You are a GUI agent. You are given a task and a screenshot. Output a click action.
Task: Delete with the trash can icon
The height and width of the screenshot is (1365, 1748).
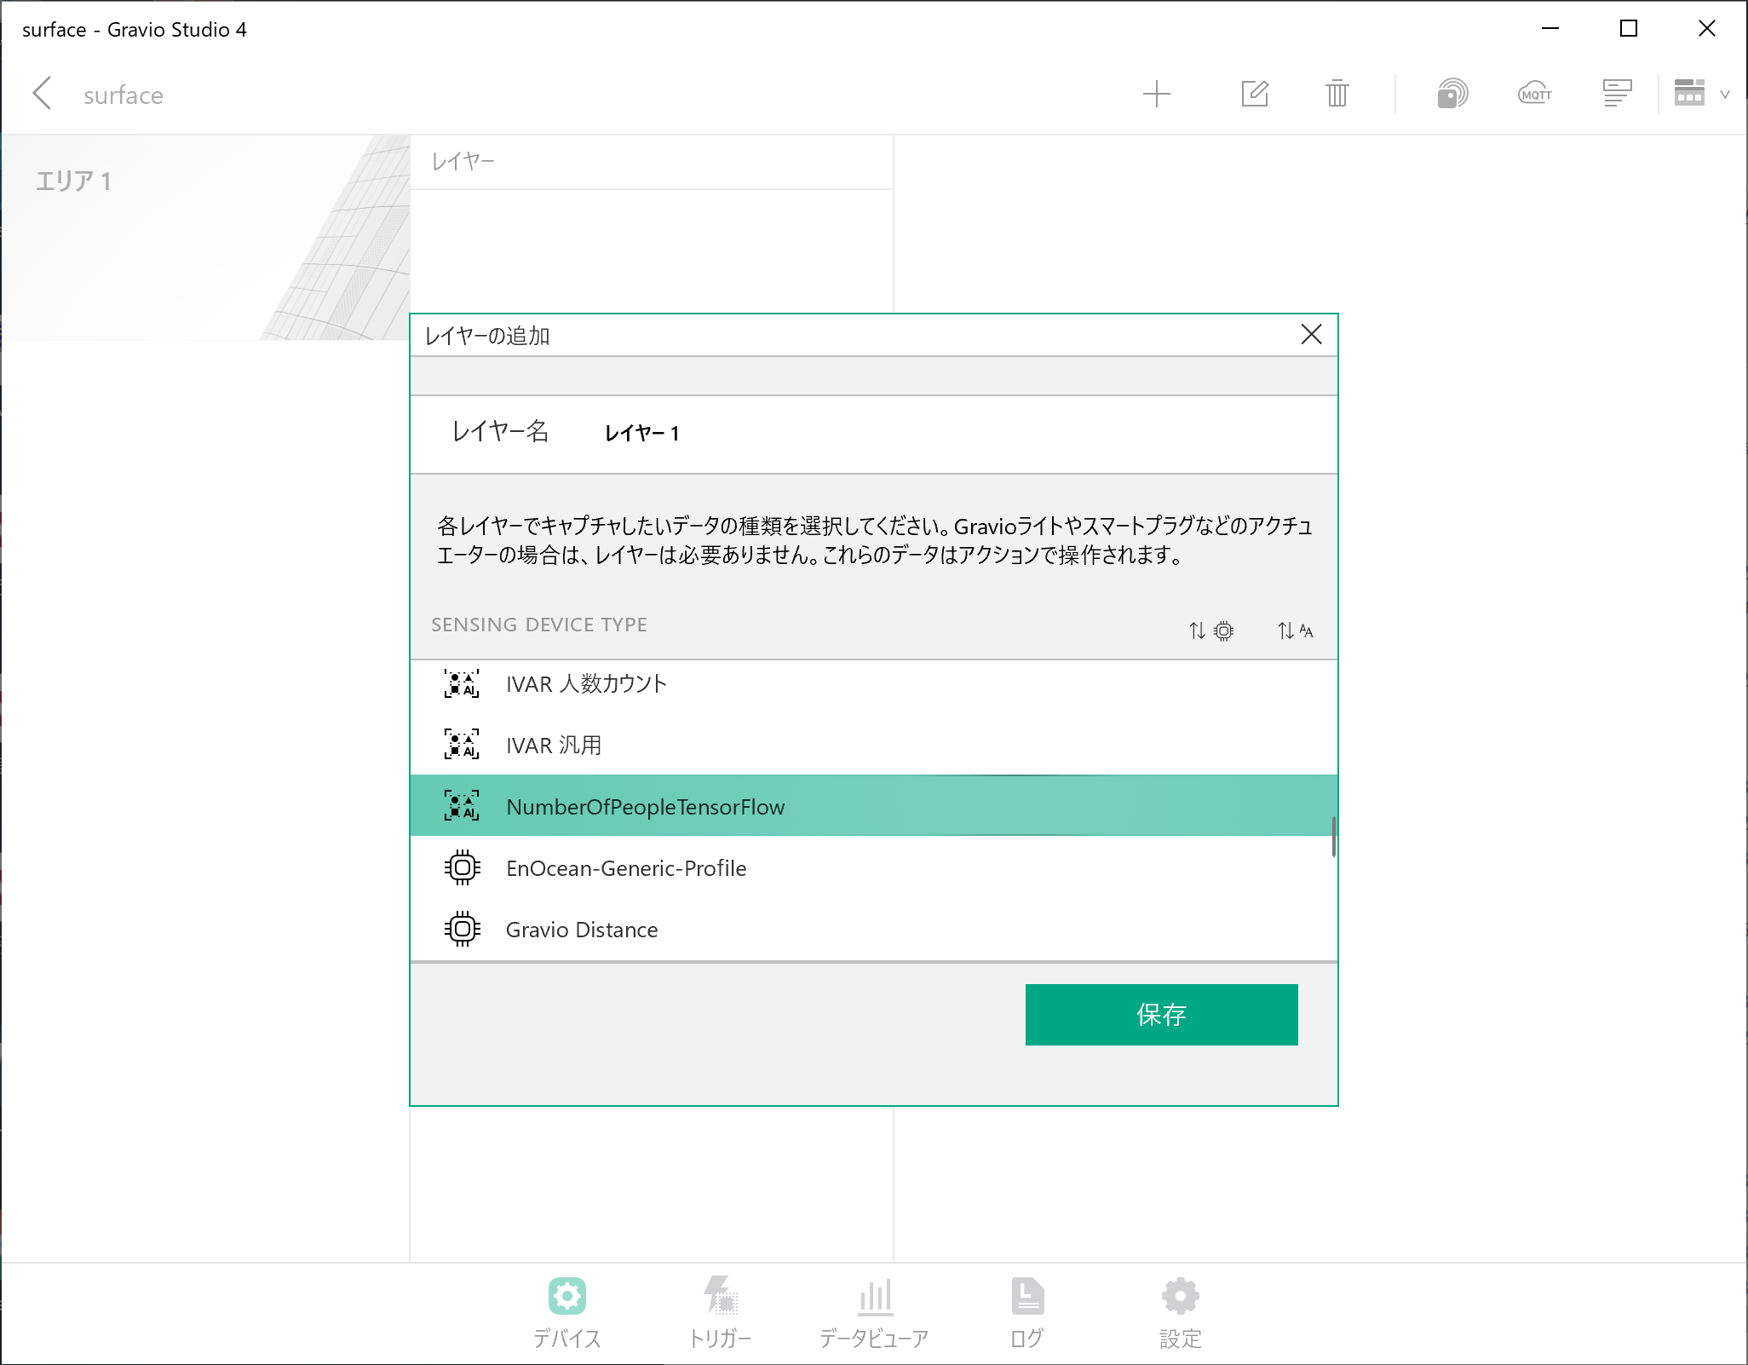(1337, 94)
